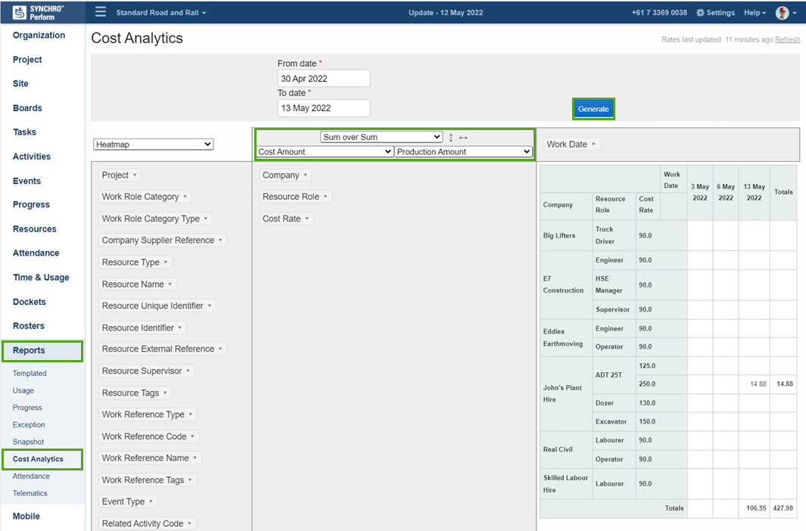Screen dimensions: 806x531
Task: Go to the Telematics report
Action: click(x=30, y=493)
